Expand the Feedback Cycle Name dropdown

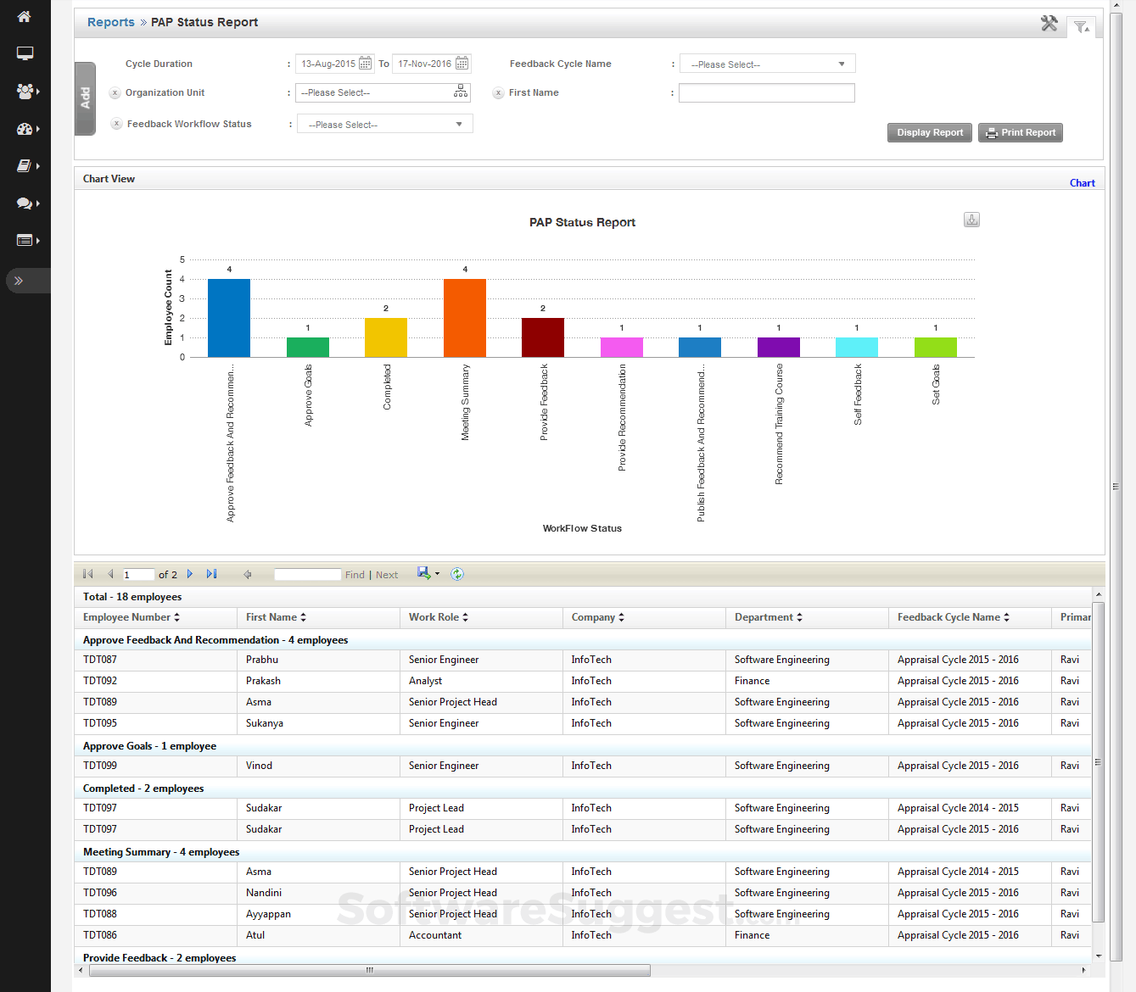[x=841, y=64]
